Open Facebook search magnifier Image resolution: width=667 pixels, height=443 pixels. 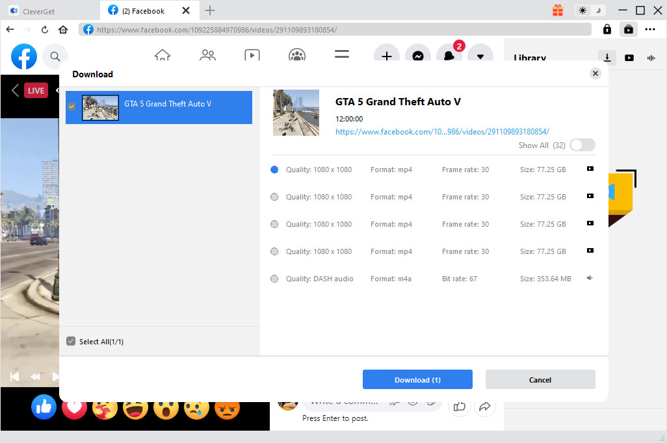(55, 56)
